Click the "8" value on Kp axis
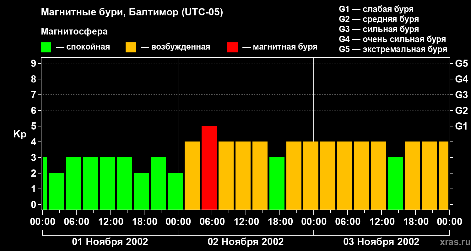This screenshot has width=471, height=251. [x=34, y=79]
